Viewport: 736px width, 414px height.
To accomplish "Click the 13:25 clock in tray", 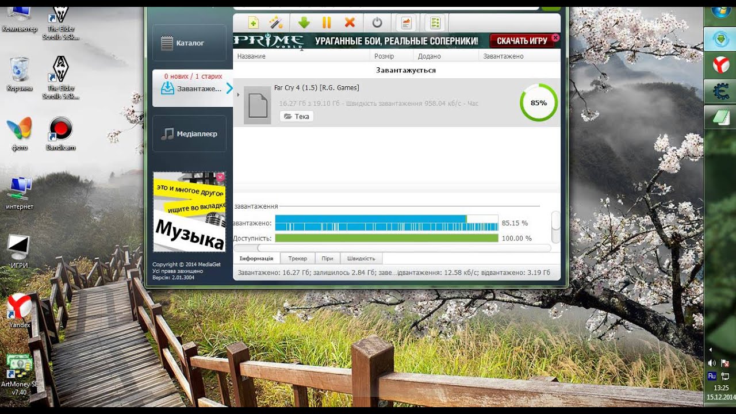I will [720, 388].
